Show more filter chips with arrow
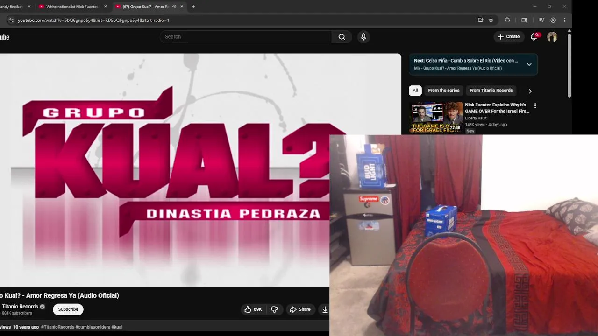 pyautogui.click(x=530, y=91)
